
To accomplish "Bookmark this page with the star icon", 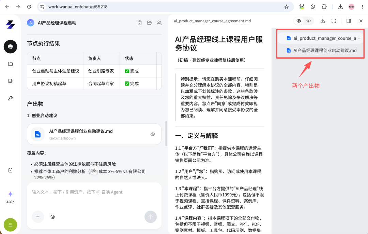I will click(286, 7).
